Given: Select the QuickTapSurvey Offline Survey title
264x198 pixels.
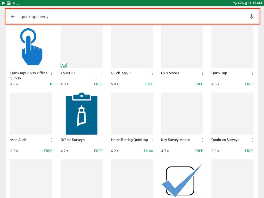Looking at the screenshot, I should (x=29, y=76).
